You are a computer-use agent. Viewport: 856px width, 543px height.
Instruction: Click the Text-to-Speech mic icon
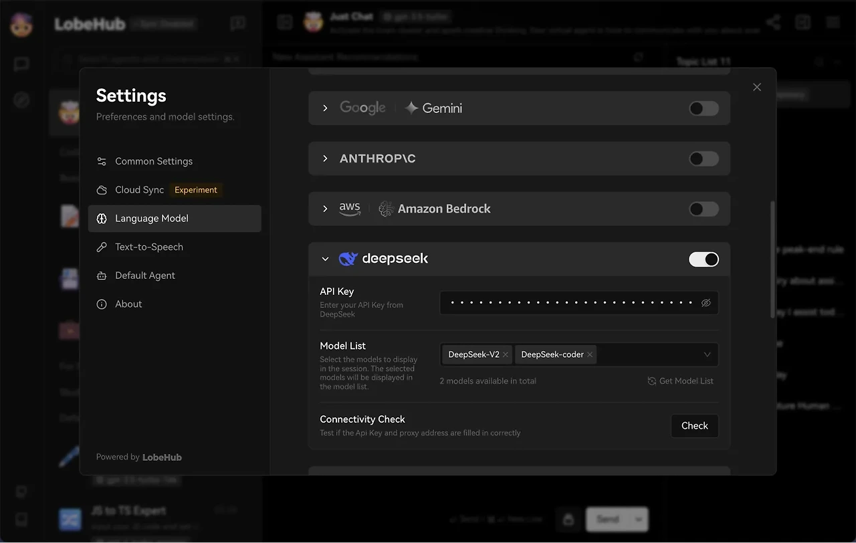(102, 247)
